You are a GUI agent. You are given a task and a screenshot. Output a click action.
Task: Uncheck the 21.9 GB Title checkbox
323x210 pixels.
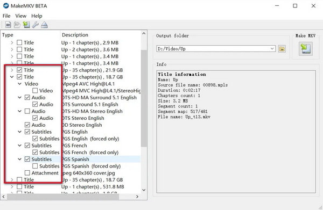(19, 70)
